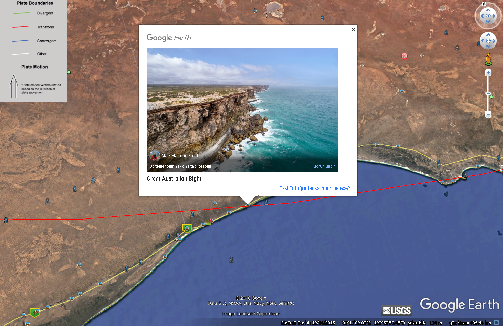This screenshot has width=503, height=326.
Task: Click the 'Convergent' legend label
Action: click(47, 41)
